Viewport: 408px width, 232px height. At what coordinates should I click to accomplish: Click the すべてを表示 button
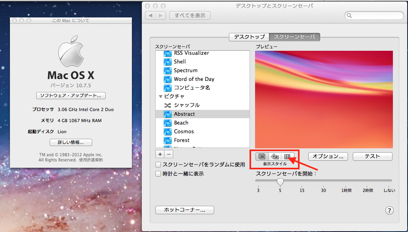point(190,15)
